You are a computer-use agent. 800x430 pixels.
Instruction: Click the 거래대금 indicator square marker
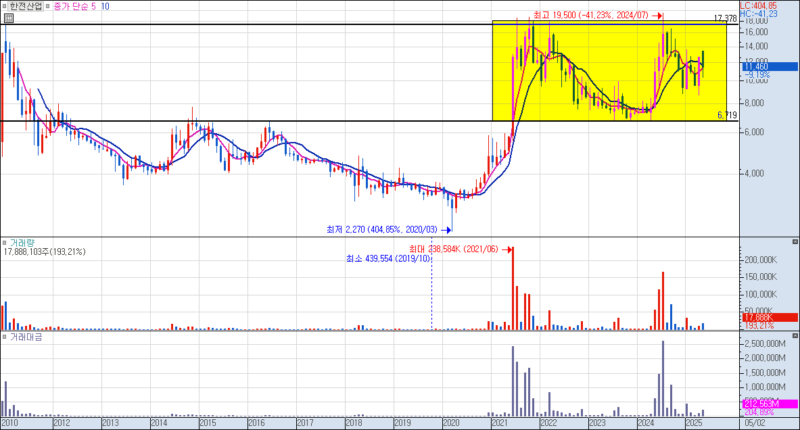5,337
